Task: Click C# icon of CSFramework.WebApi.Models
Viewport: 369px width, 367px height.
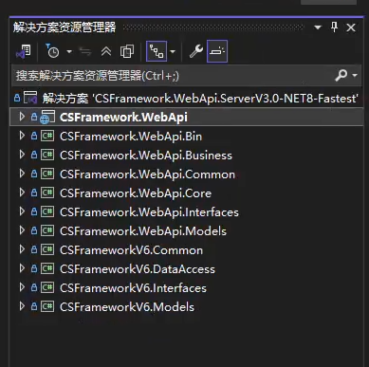Action: [x=47, y=230]
